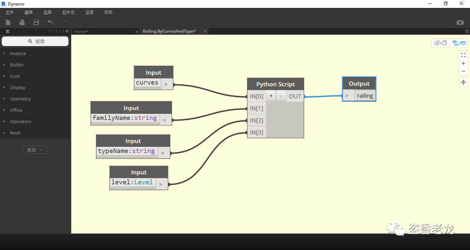Viewport: 470px width, 250px height.
Task: Click the IN[3] port of Python Script
Action: click(x=257, y=132)
